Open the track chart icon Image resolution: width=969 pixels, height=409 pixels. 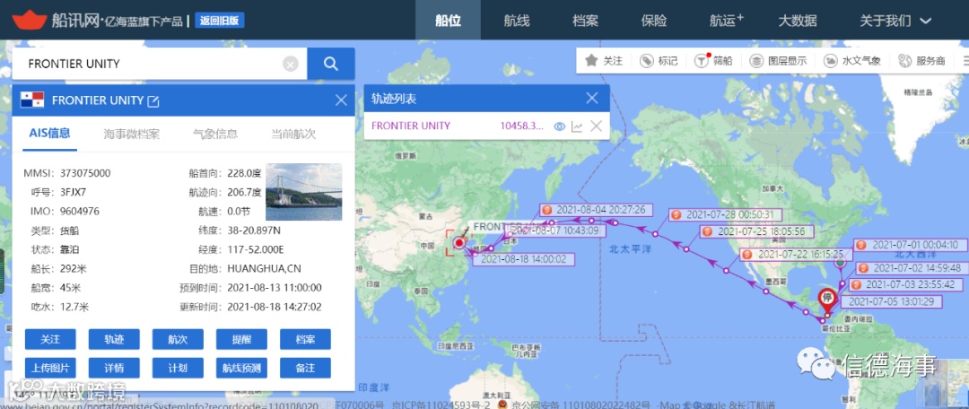click(x=577, y=126)
